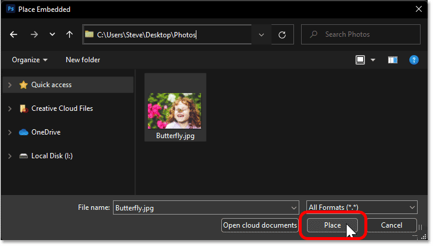The width and height of the screenshot is (433, 246).
Task: Open the recent locations dropdown arrow
Action: coord(51,34)
